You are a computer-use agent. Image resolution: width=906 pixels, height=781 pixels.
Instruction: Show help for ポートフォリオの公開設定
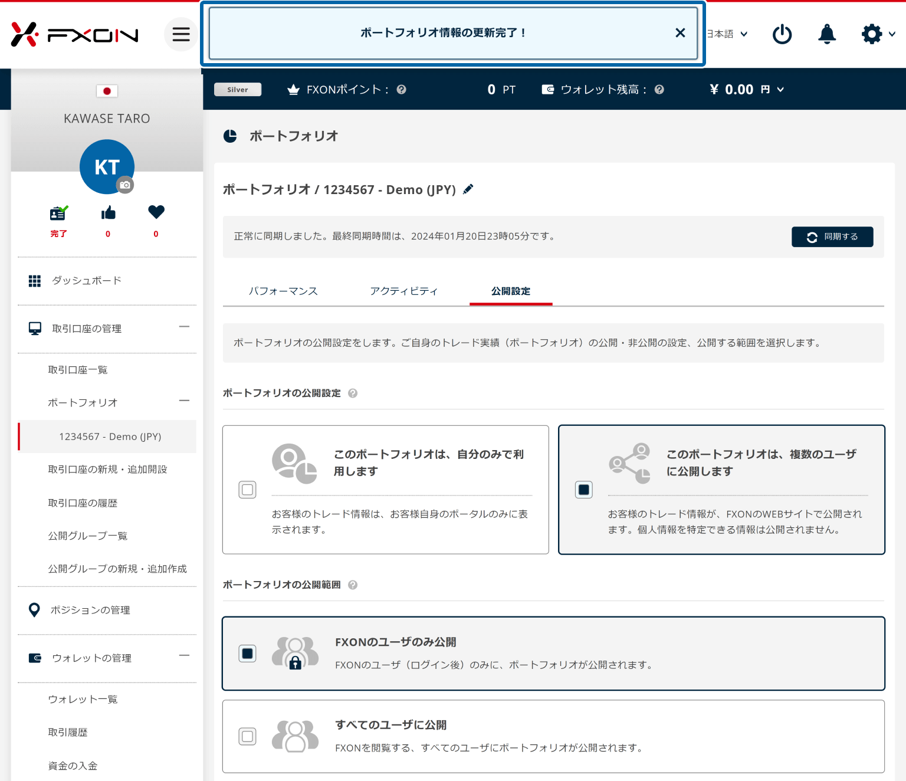tap(353, 393)
